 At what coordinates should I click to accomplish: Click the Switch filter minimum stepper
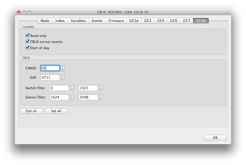coord(72,88)
